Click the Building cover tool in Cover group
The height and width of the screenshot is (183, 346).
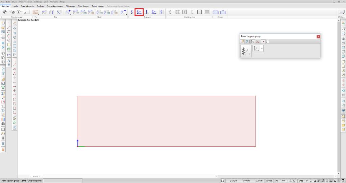click(223, 12)
